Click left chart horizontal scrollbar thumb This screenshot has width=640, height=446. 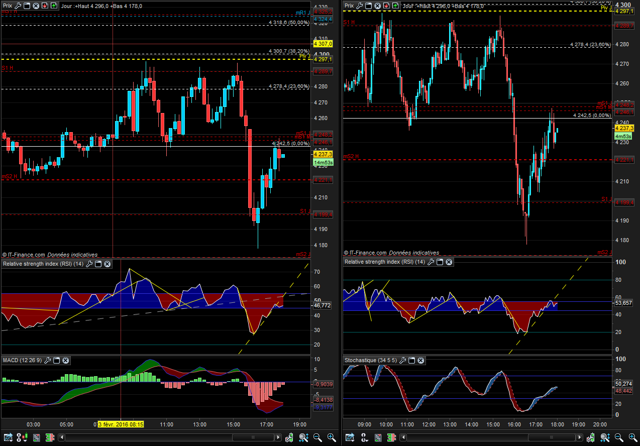point(253,437)
